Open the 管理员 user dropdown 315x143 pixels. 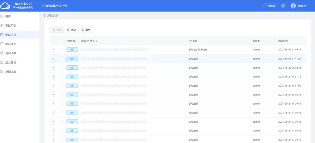pos(303,6)
